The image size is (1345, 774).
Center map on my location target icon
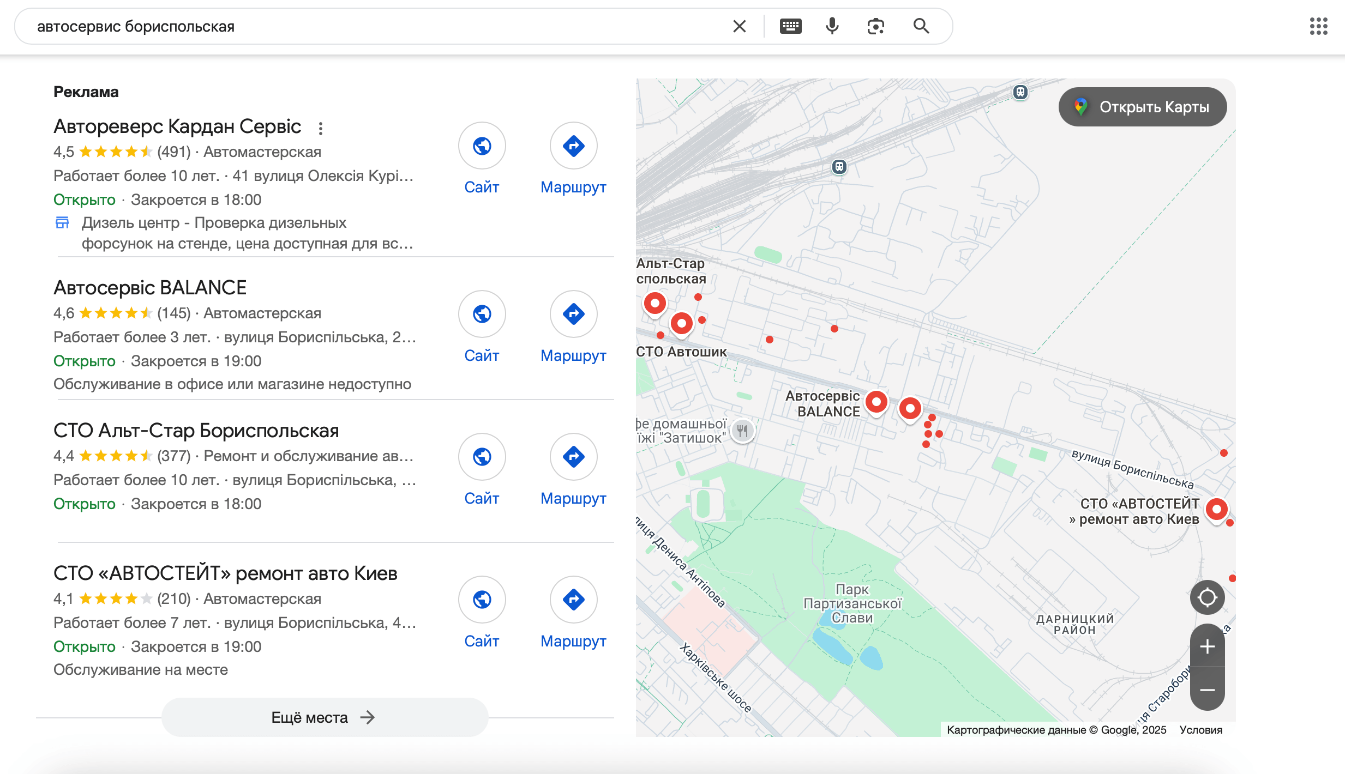point(1207,597)
